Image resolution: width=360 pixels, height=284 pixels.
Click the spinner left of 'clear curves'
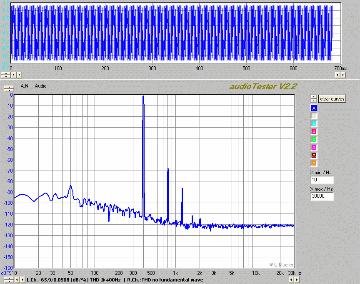click(314, 99)
